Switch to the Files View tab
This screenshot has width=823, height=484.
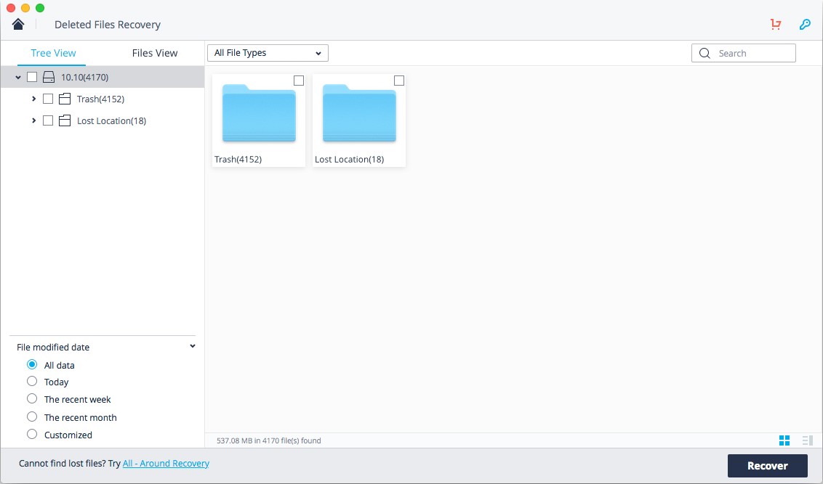[x=155, y=53]
